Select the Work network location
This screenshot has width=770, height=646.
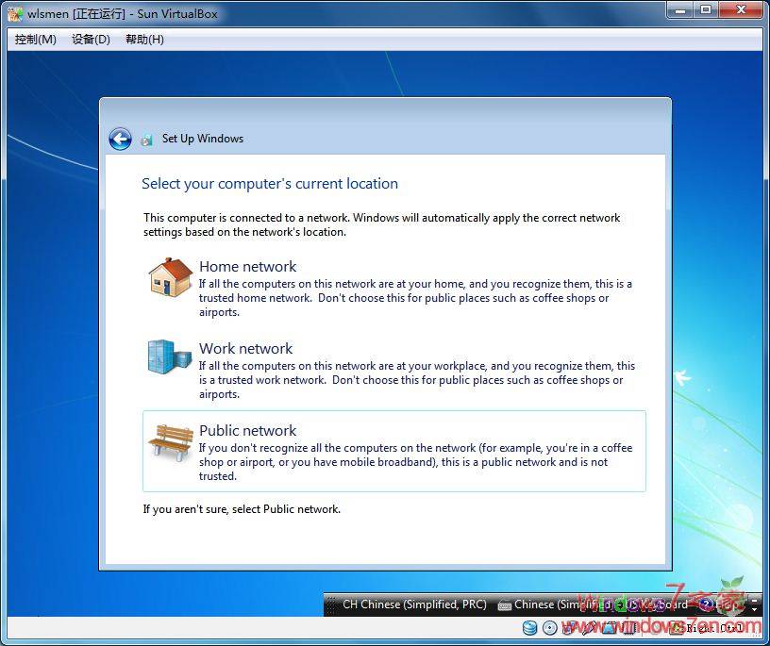pyautogui.click(x=246, y=348)
